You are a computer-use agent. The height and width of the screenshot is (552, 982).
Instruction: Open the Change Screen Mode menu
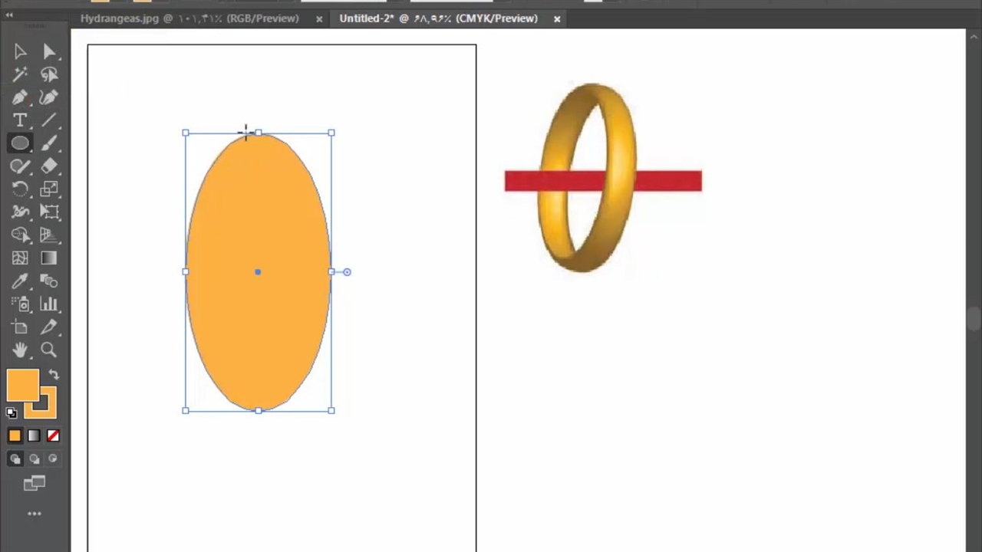click(x=35, y=483)
